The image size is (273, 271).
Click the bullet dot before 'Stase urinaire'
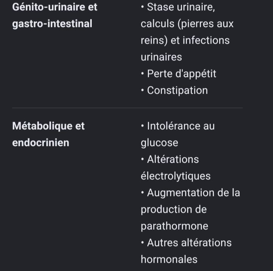coord(143,7)
